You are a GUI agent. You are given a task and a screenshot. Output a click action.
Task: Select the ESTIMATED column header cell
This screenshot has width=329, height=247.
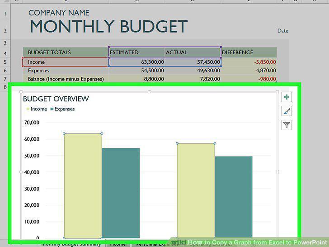coord(137,52)
